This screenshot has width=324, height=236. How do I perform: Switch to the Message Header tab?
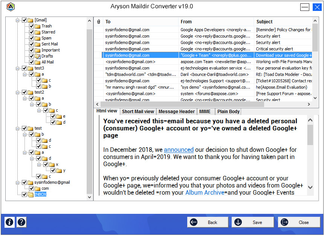click(x=176, y=112)
